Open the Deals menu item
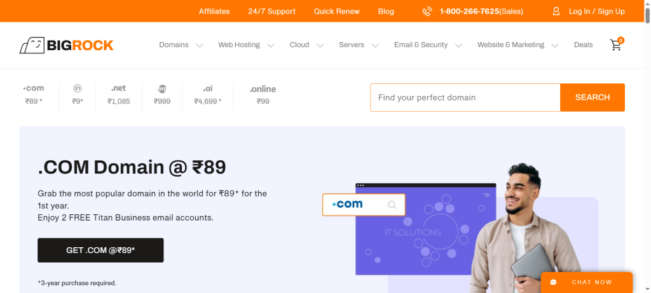651x293 pixels. coord(583,45)
